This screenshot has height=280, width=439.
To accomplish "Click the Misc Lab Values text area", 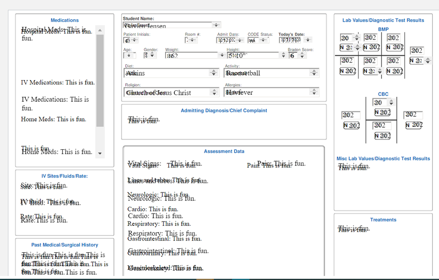I will [x=383, y=185].
